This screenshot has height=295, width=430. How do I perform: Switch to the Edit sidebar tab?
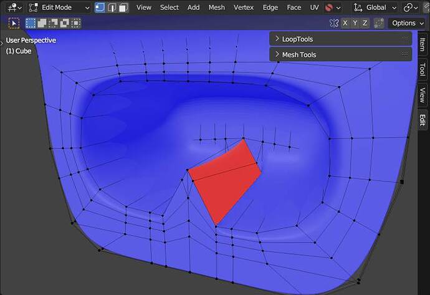[423, 120]
